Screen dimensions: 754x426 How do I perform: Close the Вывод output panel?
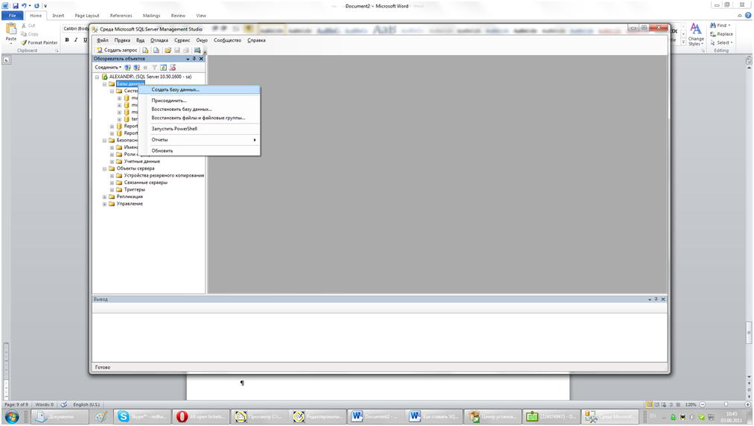(663, 299)
